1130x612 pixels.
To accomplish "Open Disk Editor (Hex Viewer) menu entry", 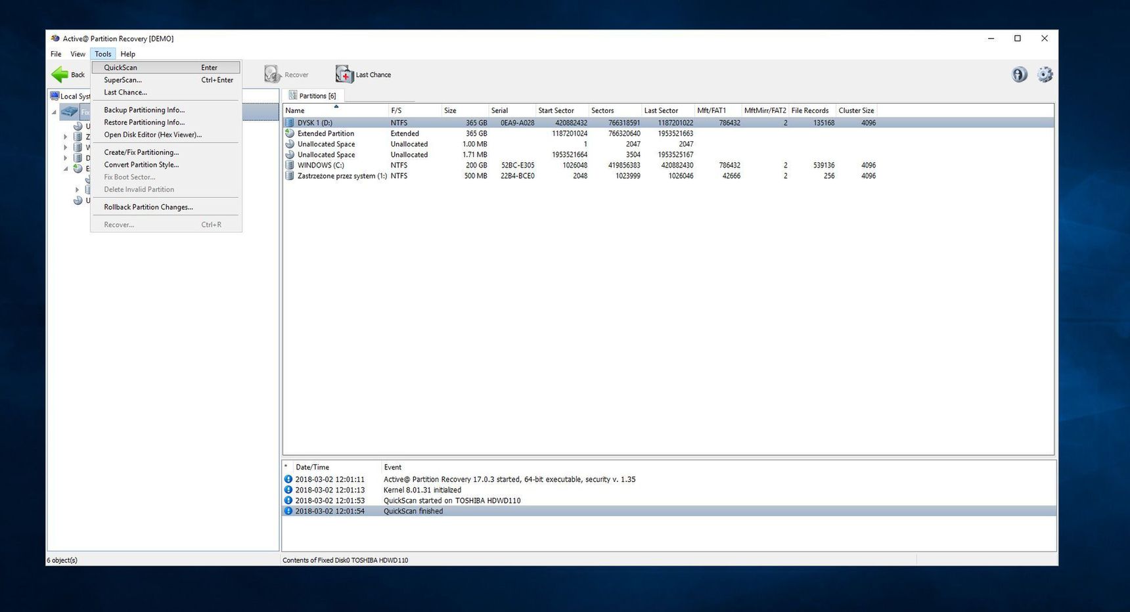I will 166,135.
